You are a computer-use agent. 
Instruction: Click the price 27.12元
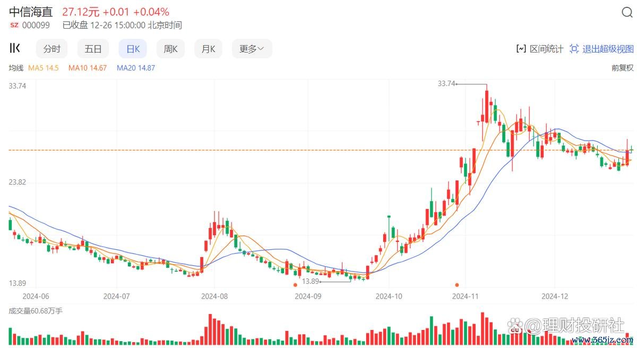click(81, 12)
